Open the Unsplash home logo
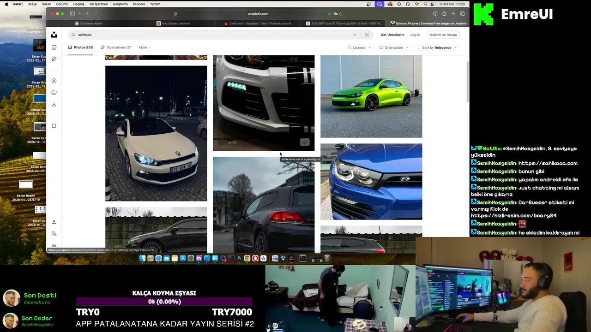The width and height of the screenshot is (591, 332). tap(54, 35)
